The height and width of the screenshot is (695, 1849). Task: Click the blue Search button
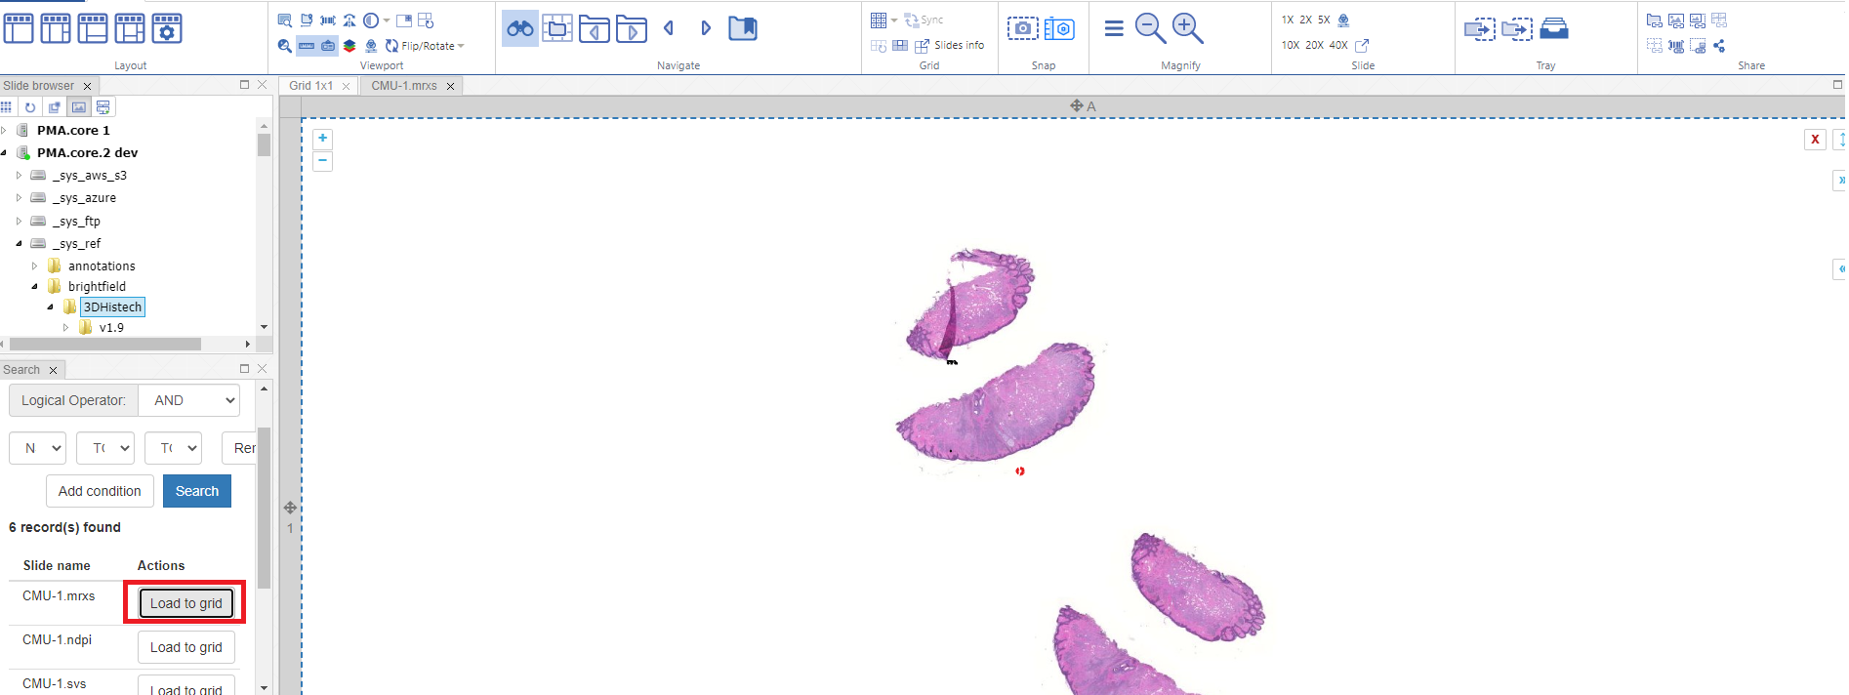[x=196, y=491]
